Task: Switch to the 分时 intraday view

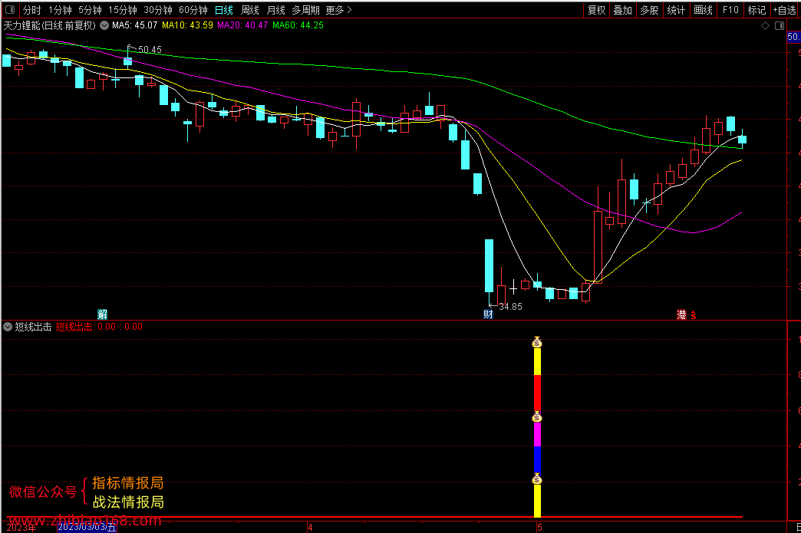Action: click(31, 10)
